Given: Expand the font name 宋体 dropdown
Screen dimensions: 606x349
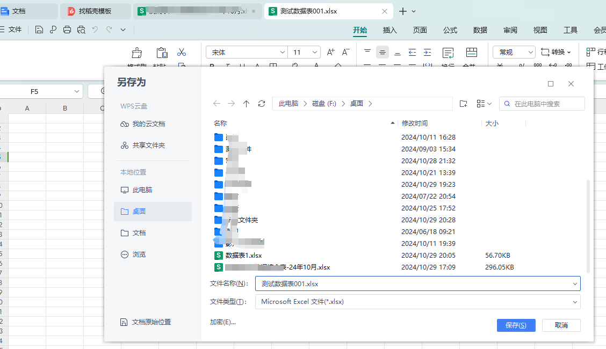Looking at the screenshot, I should [x=283, y=52].
